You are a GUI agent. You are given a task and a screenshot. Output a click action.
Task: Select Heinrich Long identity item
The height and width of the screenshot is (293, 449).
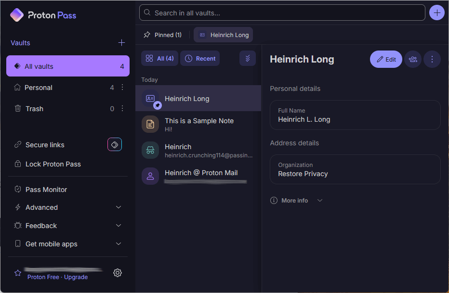pos(198,98)
